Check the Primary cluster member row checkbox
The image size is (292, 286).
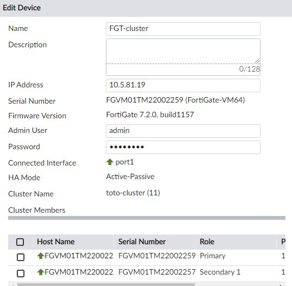(x=21, y=257)
